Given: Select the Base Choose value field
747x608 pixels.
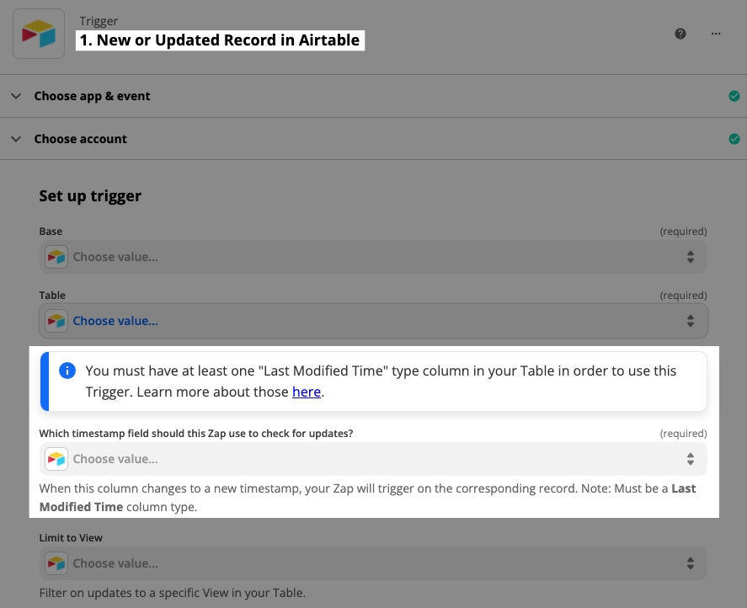Looking at the screenshot, I should 373,257.
